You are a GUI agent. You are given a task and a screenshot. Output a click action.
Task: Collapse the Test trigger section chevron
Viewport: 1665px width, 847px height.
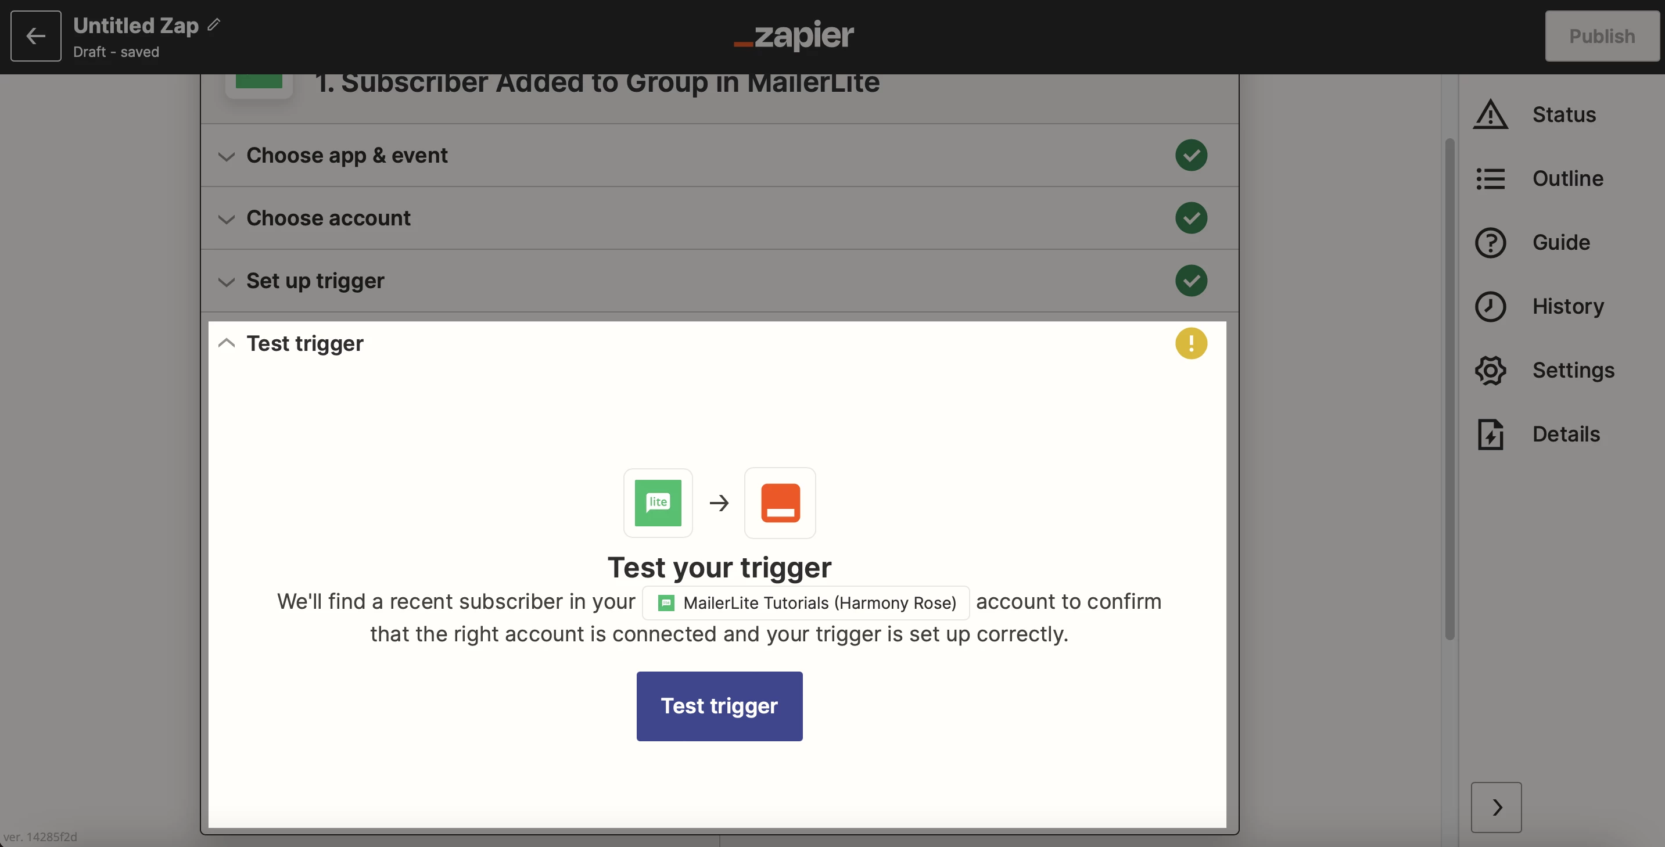(x=226, y=343)
